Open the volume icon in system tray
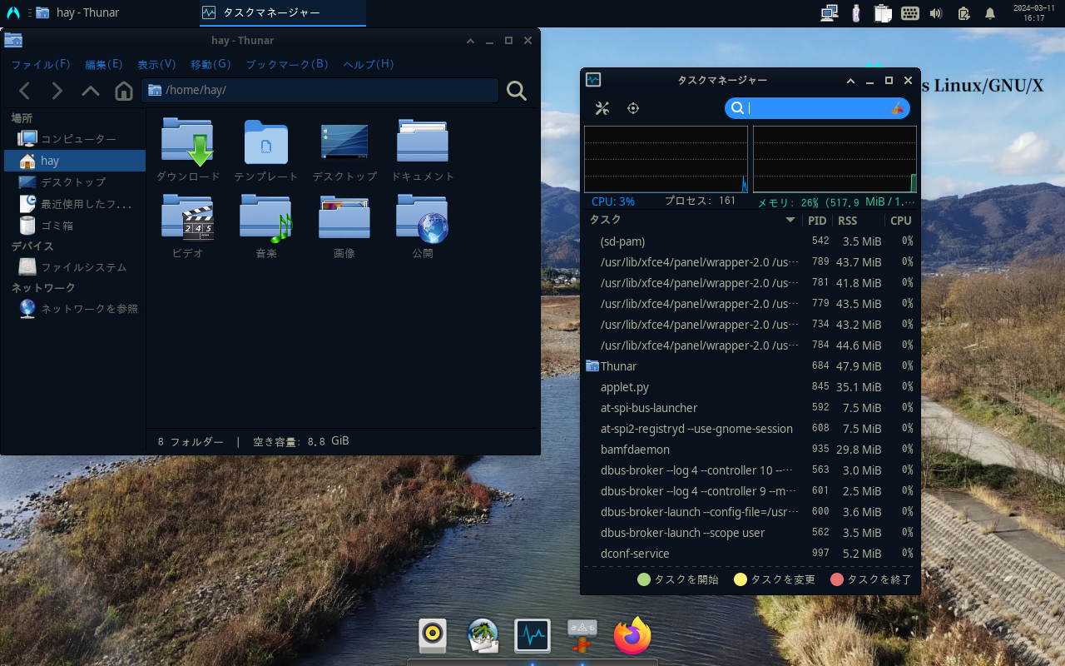 pos(936,12)
